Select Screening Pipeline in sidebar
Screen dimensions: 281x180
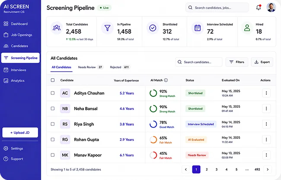click(x=20, y=58)
